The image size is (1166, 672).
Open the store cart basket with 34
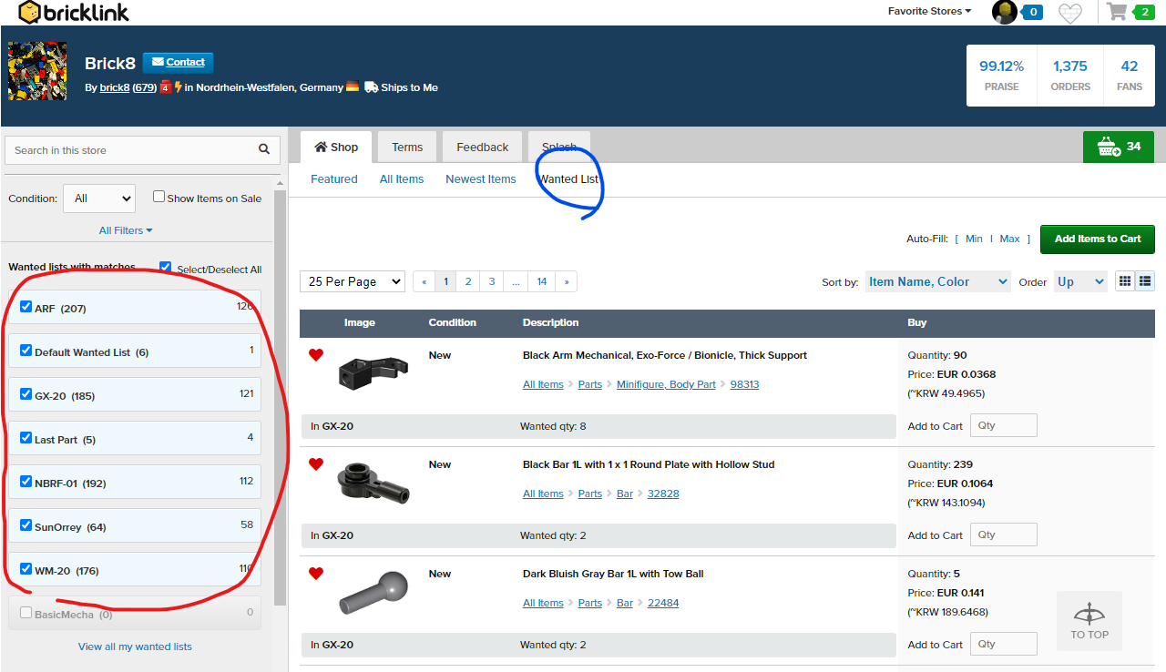click(1118, 147)
